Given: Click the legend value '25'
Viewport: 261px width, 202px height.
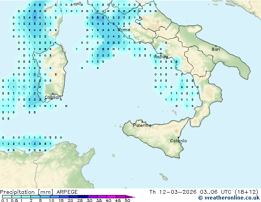Looking at the screenshot, I should [80, 200].
